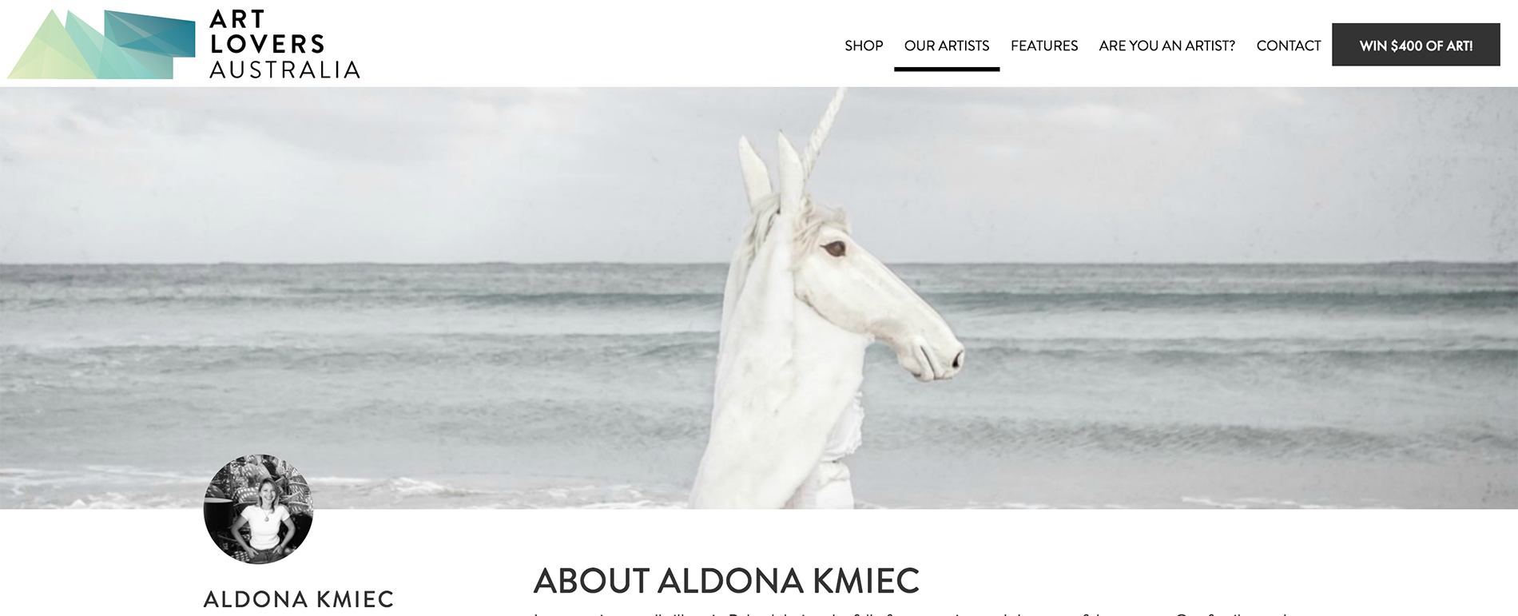Go to the 'ARE YOU AN ARTIST?' page
This screenshot has width=1518, height=616.
tap(1166, 46)
